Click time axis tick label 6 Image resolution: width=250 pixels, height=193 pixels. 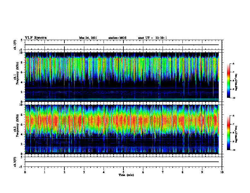[x=143, y=172]
